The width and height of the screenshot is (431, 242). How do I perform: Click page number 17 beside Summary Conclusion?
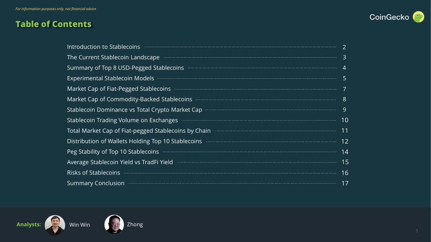345,184
